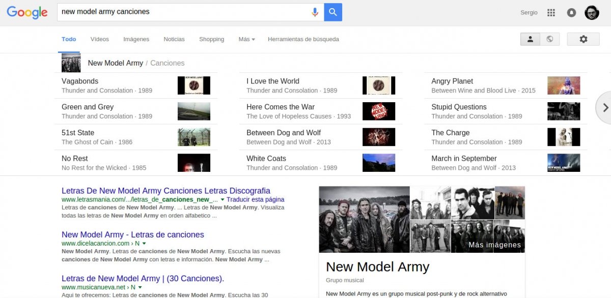Click the Here Comes the War thumbnail
This screenshot has height=298, width=611.
tap(379, 111)
